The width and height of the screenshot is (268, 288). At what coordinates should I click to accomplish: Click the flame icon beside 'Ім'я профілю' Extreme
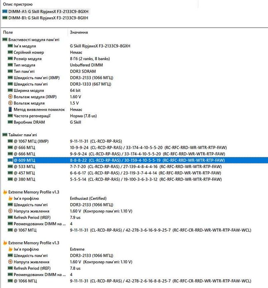click(x=10, y=249)
